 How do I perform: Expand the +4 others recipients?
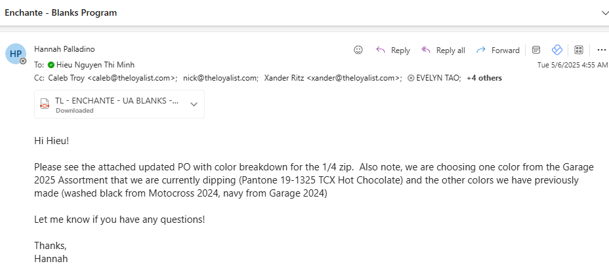coord(484,78)
